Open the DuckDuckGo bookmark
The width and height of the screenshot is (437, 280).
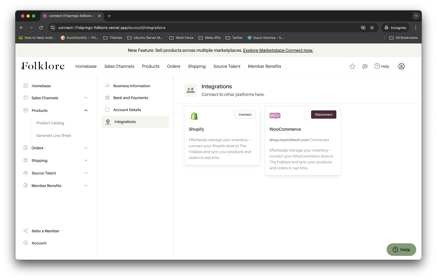click(x=79, y=38)
